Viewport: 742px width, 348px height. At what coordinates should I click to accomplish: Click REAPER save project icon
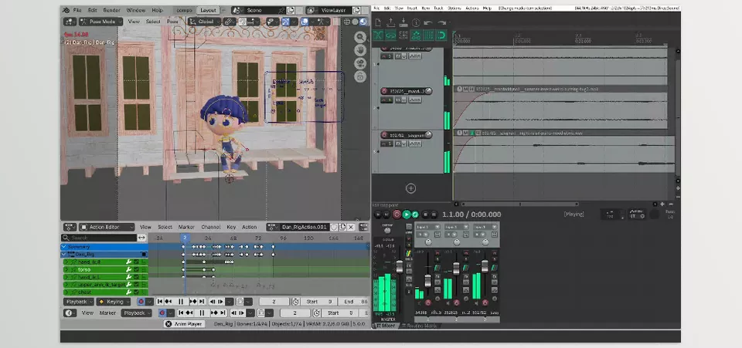tap(403, 22)
